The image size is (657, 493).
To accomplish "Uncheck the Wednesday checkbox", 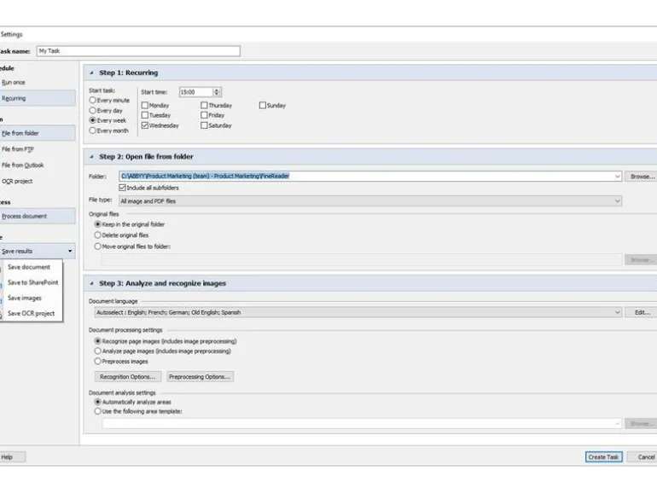I will pos(145,125).
